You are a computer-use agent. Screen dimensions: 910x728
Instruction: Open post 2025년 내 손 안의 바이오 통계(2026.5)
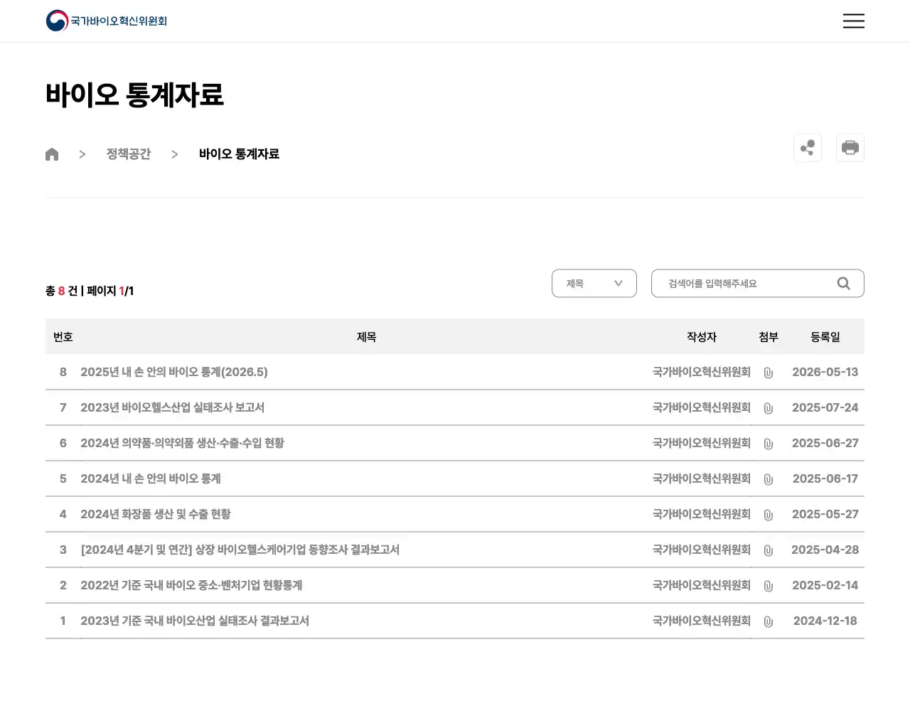[x=174, y=372]
